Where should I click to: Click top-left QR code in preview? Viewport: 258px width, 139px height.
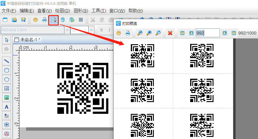click(x=143, y=56)
